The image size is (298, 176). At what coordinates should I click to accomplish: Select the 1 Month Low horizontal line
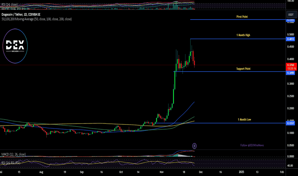(x=220, y=123)
